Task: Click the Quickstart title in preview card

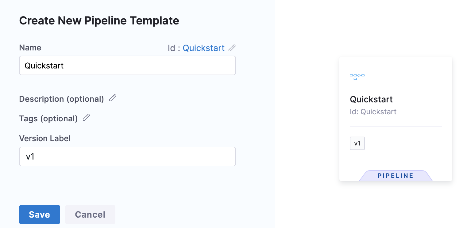Action: [371, 99]
